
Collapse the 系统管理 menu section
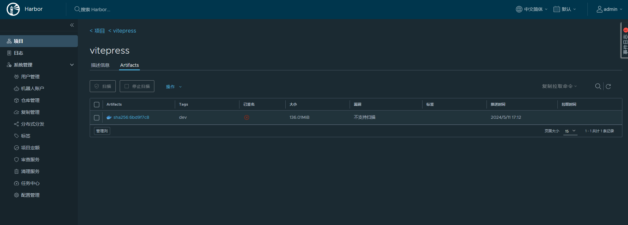[72, 65]
